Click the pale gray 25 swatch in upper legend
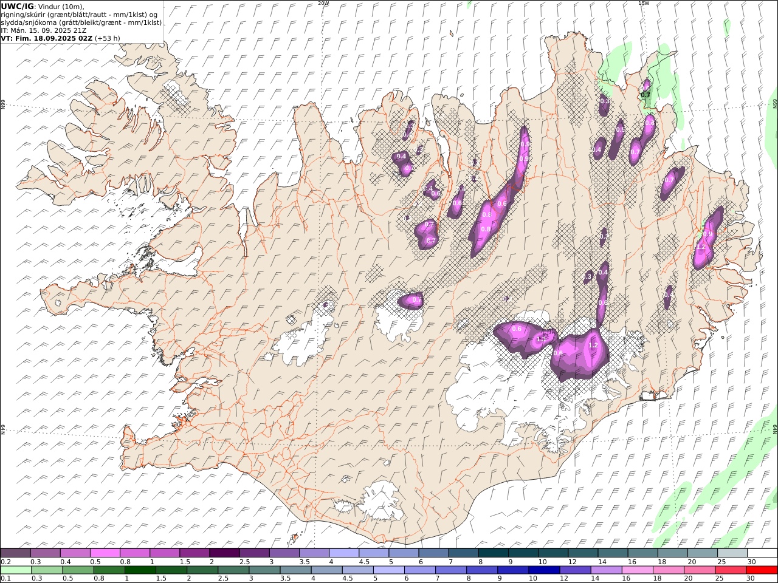Screen dimensions: 778x583 pos(732,553)
